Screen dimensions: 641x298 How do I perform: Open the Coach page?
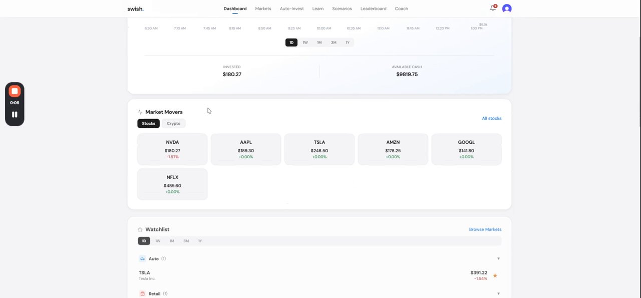pos(401,9)
